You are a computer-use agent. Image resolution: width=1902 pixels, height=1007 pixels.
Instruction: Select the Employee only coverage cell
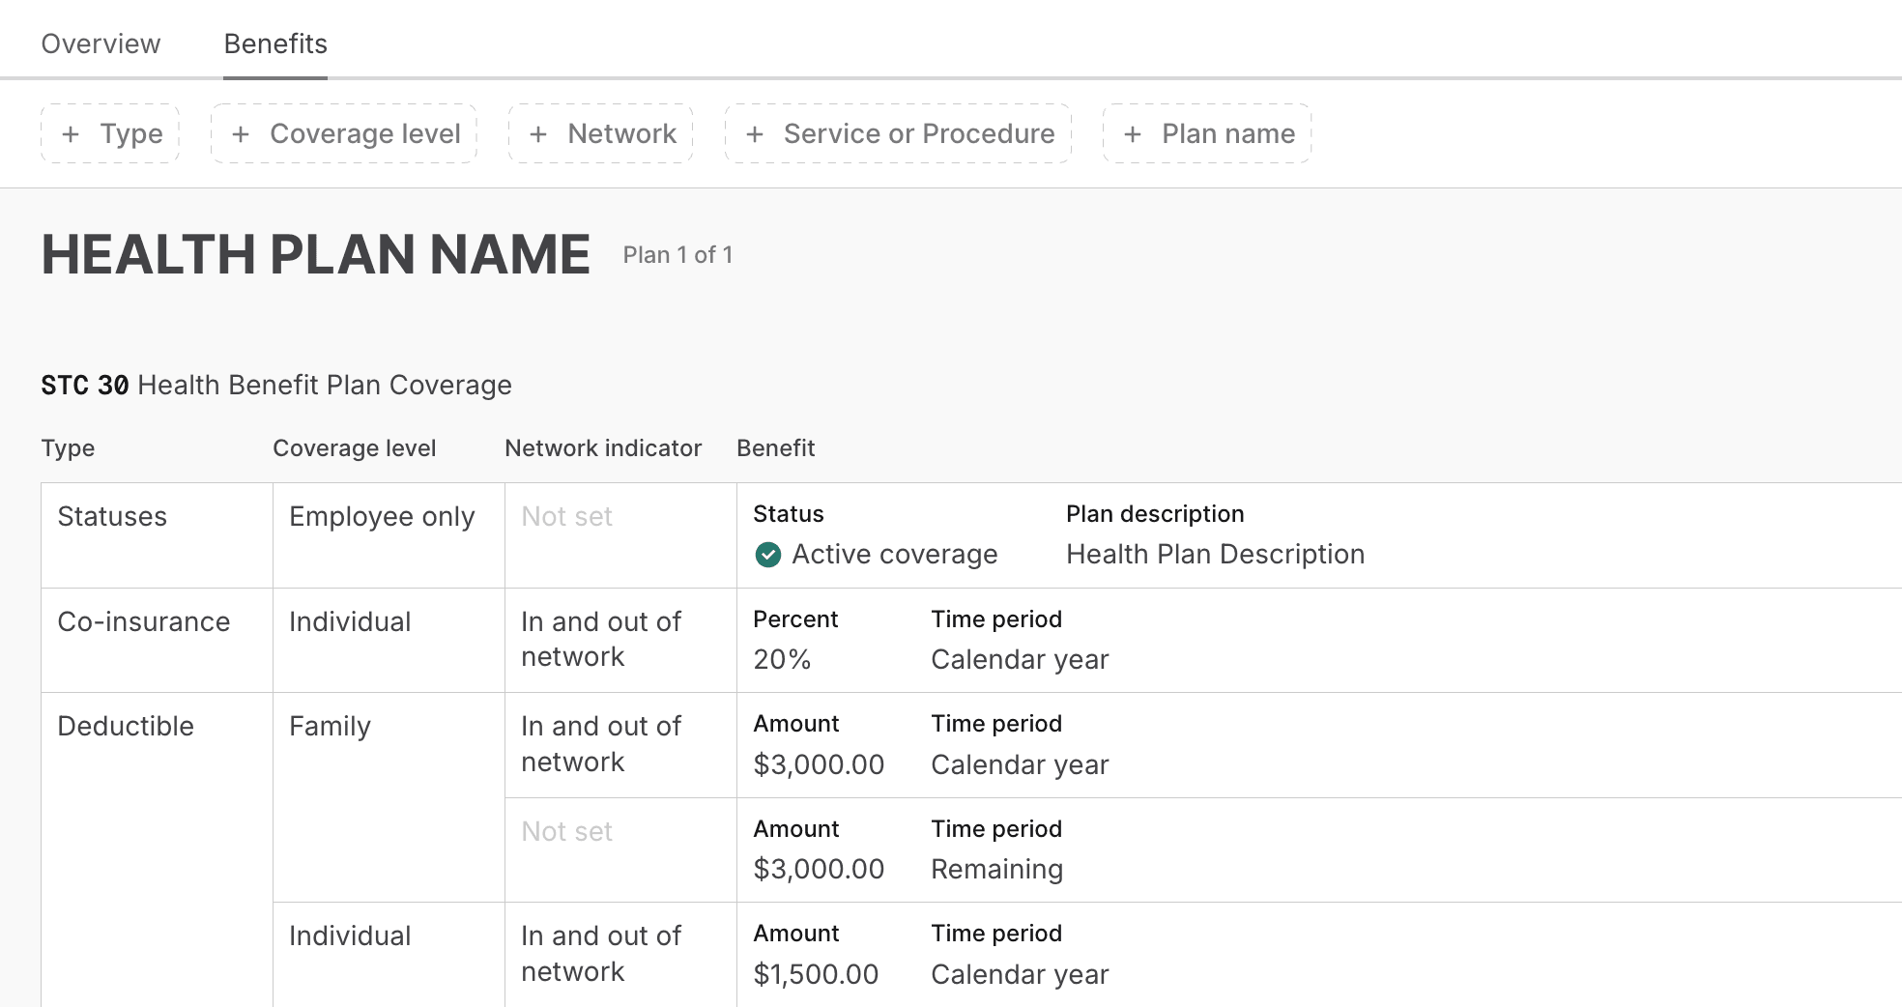pos(382,516)
